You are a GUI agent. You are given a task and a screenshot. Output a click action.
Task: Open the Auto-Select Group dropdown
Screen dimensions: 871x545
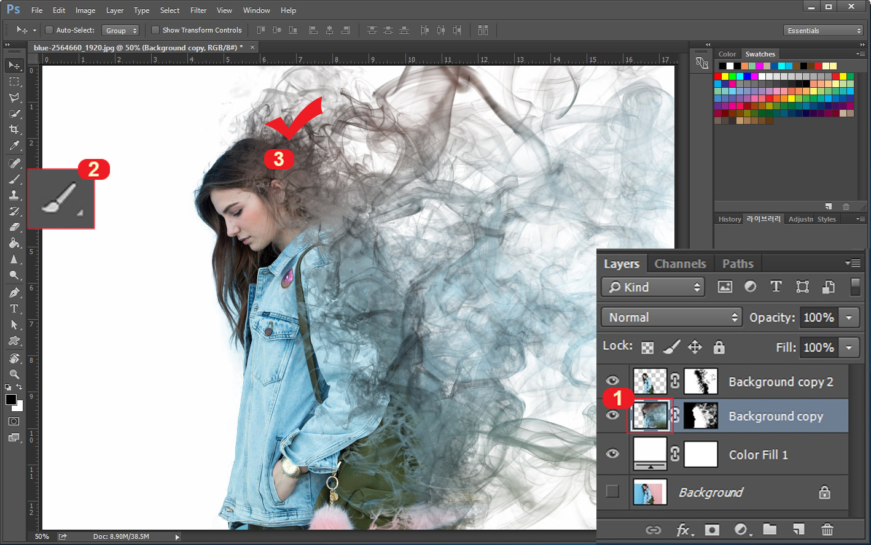[x=121, y=30]
